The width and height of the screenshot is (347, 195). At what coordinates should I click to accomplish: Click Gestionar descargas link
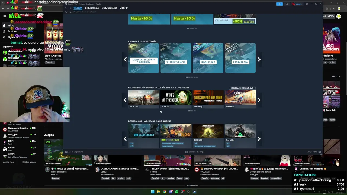point(197,152)
